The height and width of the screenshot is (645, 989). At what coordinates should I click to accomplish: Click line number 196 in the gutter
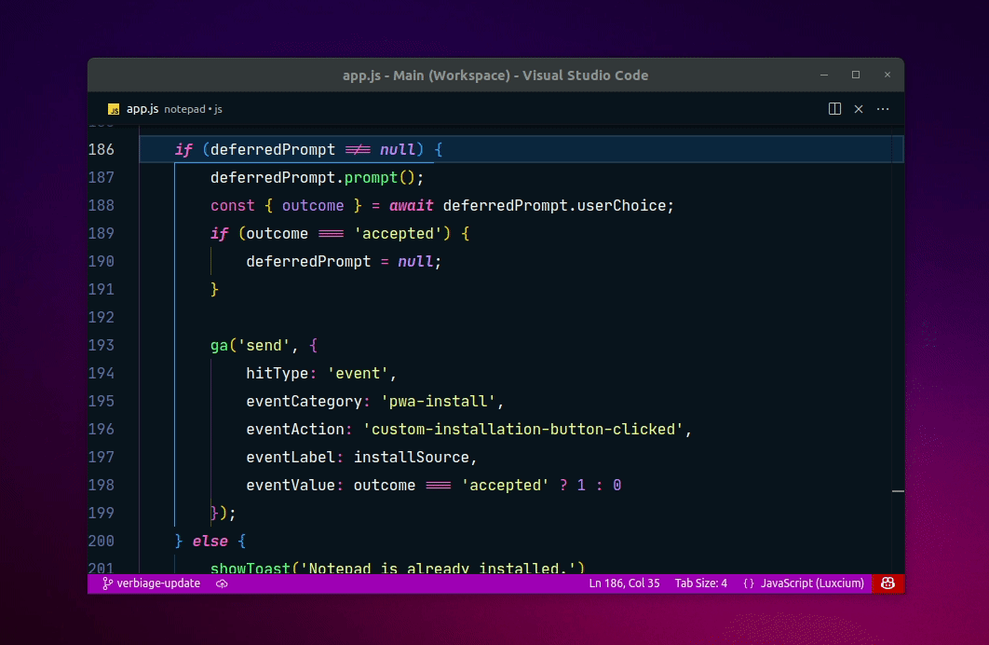point(102,429)
